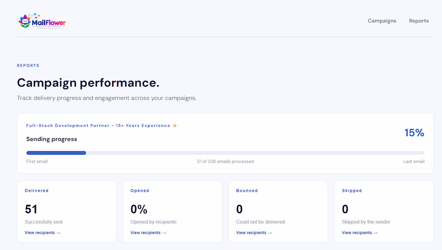
Task: Click the 'Sending progress' heading
Action: (51, 139)
